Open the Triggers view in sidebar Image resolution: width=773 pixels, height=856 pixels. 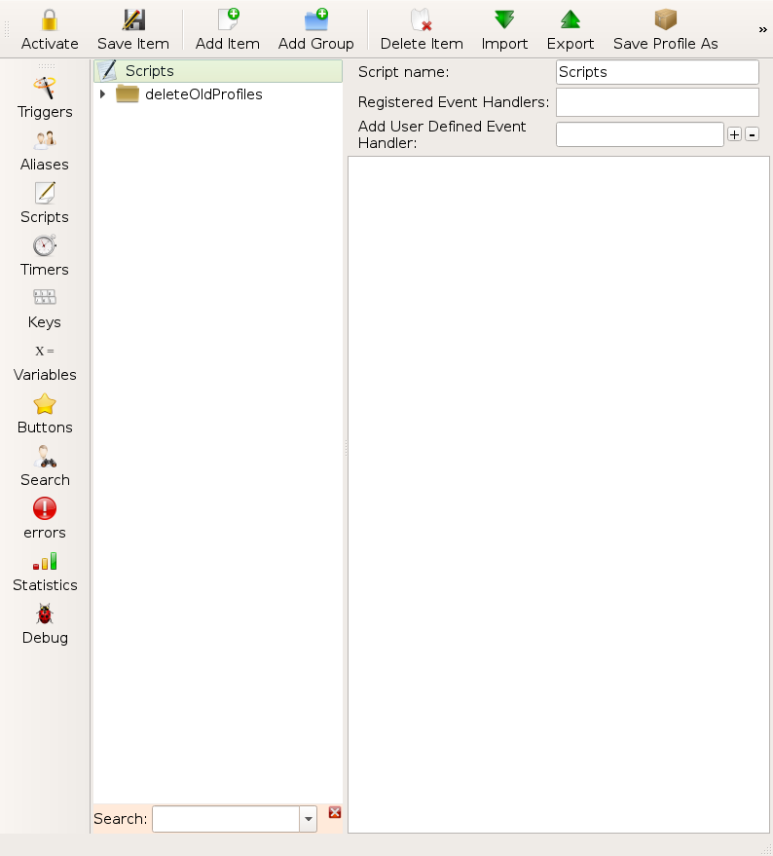[45, 98]
